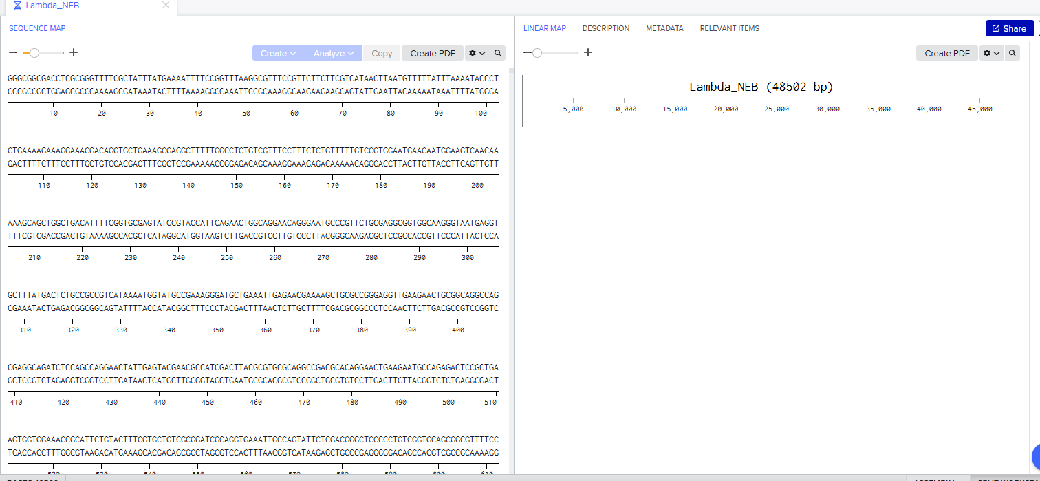This screenshot has width=1040, height=481.
Task: Open linear map gear settings dropdown
Action: 990,53
